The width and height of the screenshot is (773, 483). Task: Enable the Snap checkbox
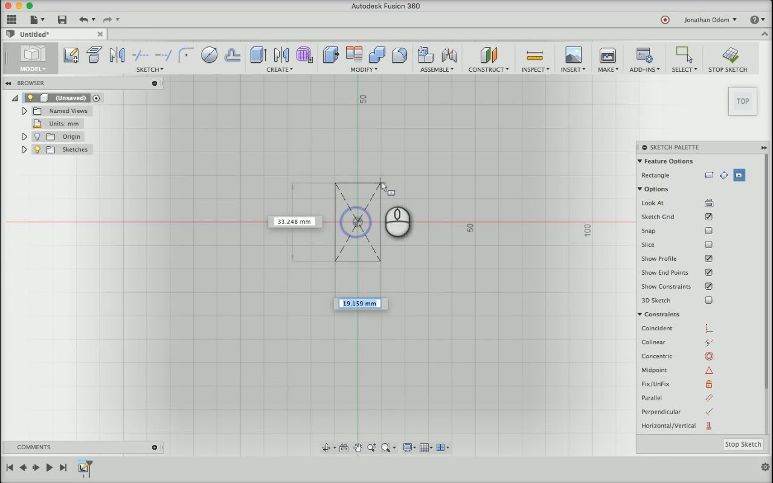click(709, 231)
